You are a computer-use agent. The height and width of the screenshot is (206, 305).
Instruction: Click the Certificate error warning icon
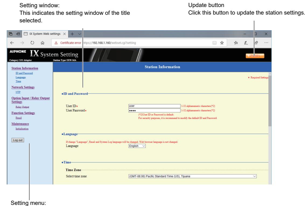pyautogui.click(x=56, y=43)
